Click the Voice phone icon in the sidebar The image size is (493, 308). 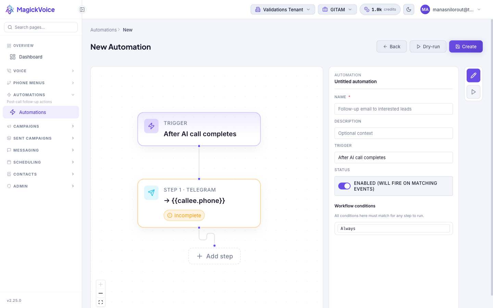(9, 71)
